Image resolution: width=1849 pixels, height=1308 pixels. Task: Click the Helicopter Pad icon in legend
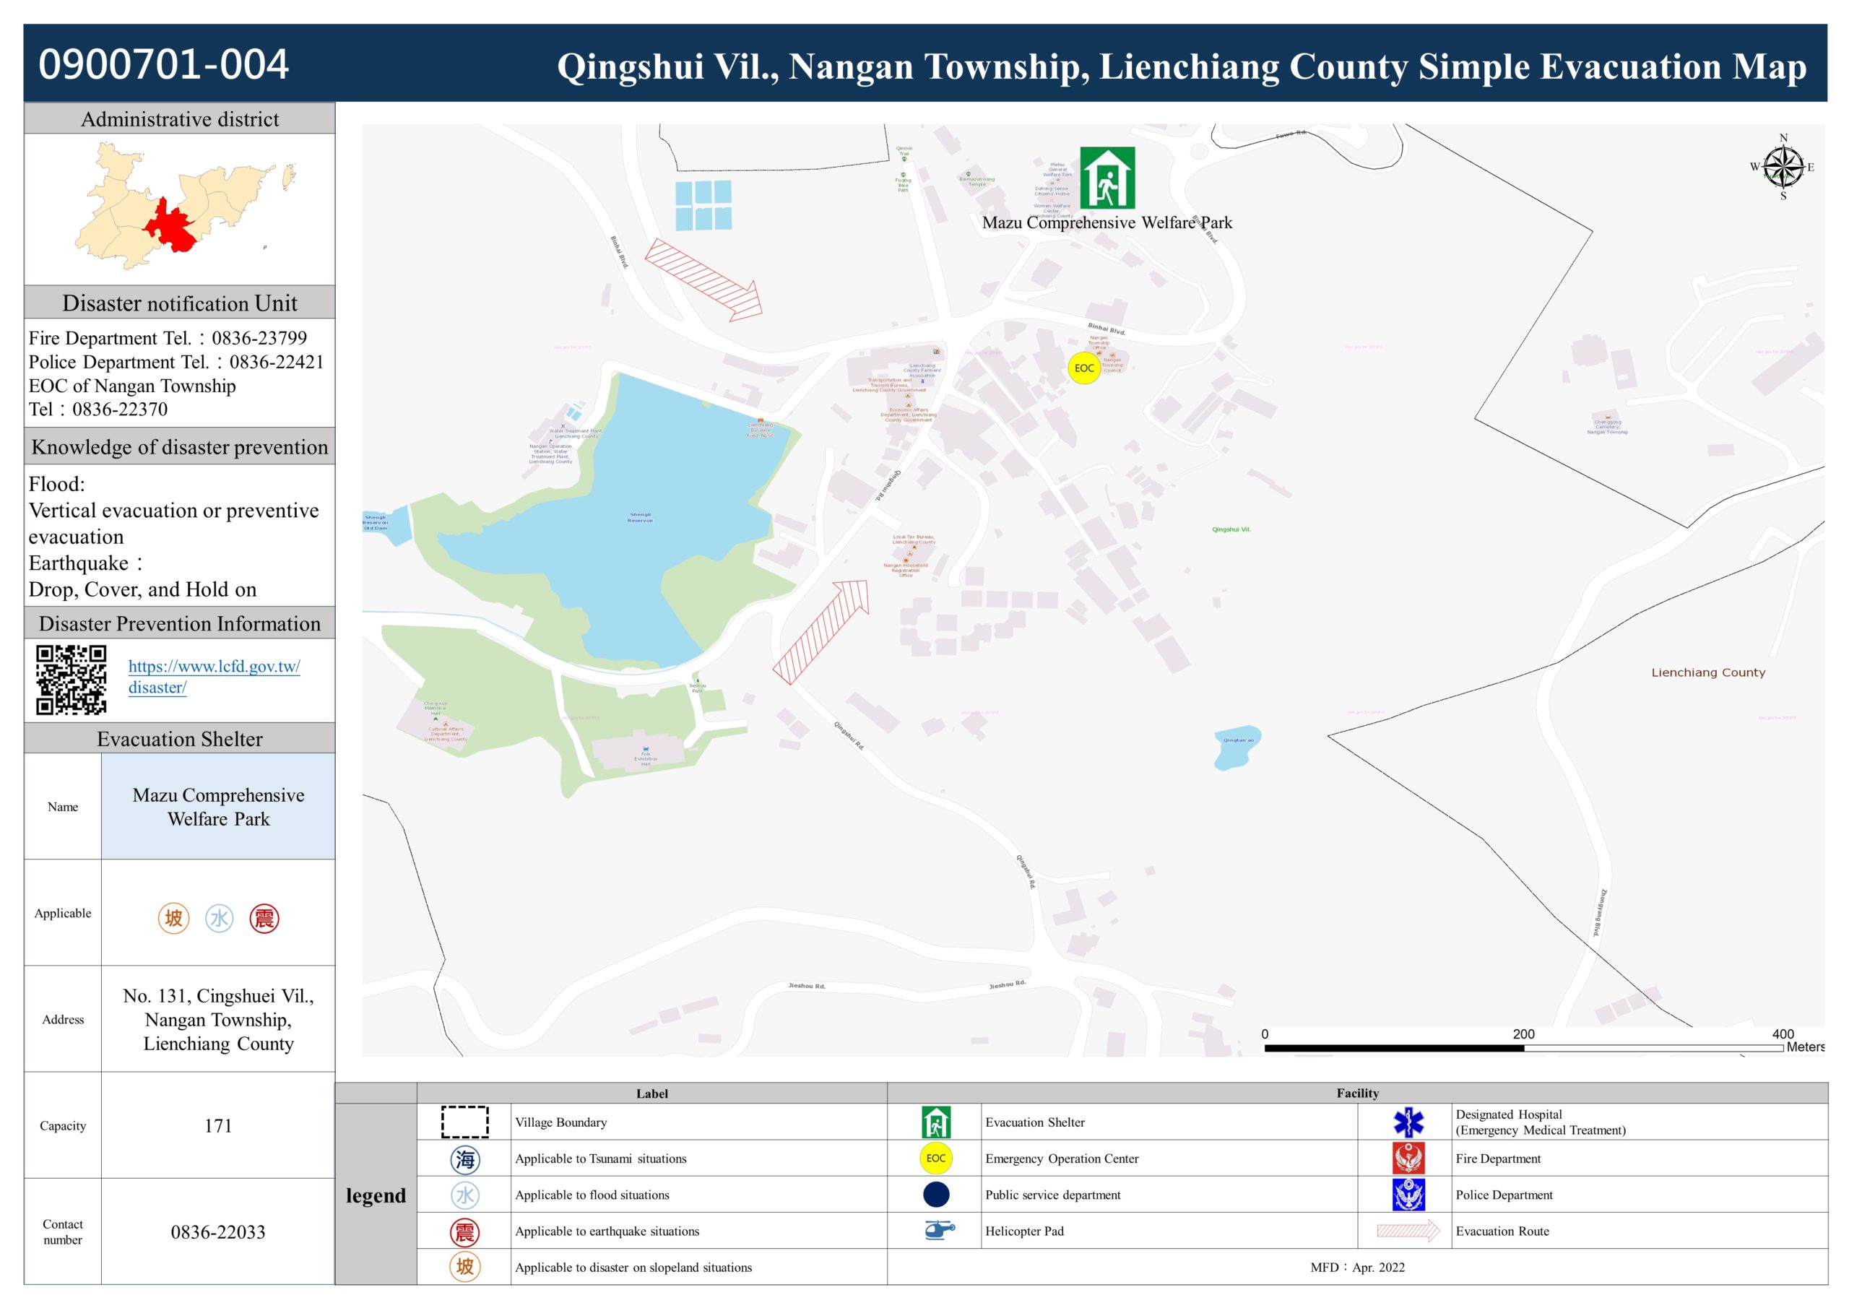pos(938,1230)
